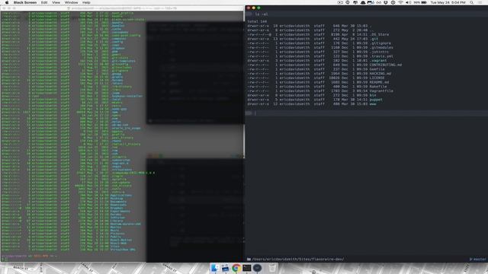Click the folder icon in the status bar

(249, 259)
